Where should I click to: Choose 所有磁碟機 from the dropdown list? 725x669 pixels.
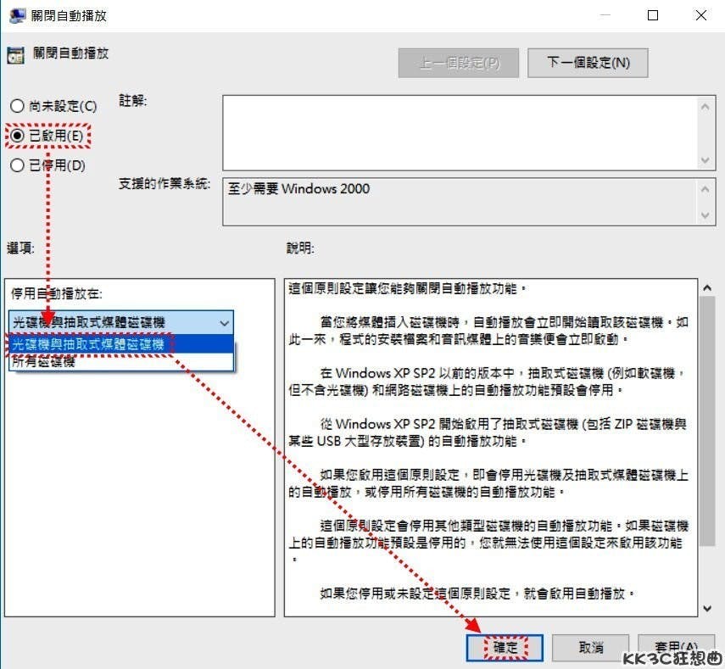tap(121, 361)
